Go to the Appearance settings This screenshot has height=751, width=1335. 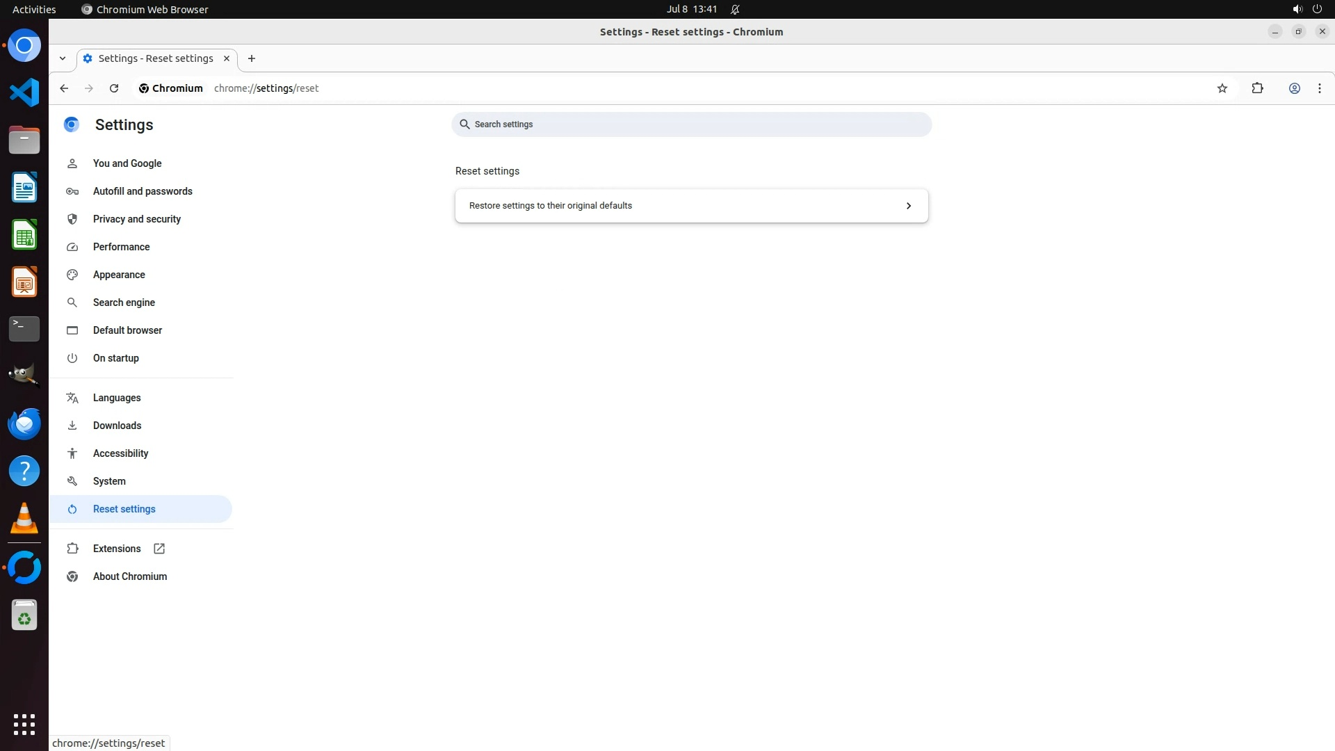coord(119,275)
